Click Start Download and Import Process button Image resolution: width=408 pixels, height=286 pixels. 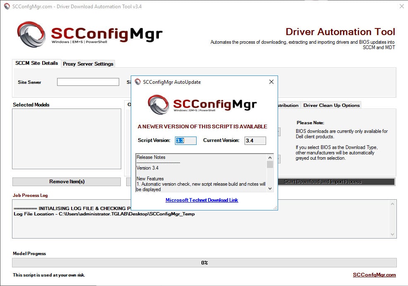pyautogui.click(x=336, y=182)
